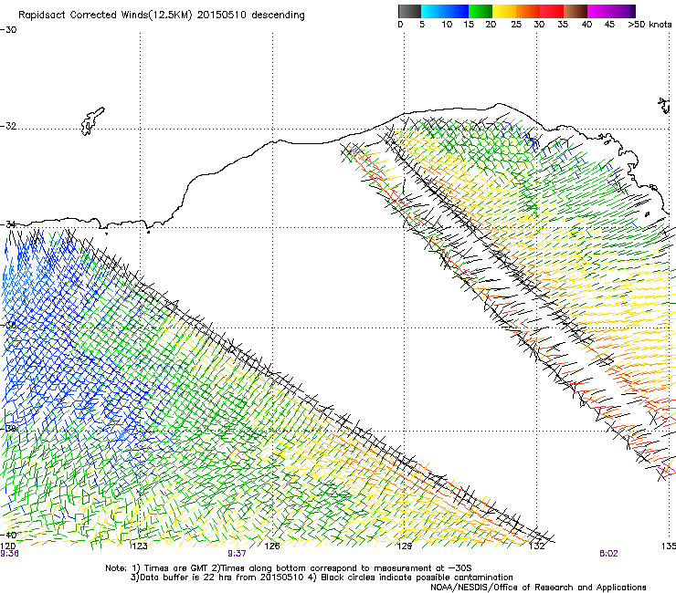Click the red 30-35 knots legend segment
Viewport: 676px width, 593px height.
click(x=552, y=11)
